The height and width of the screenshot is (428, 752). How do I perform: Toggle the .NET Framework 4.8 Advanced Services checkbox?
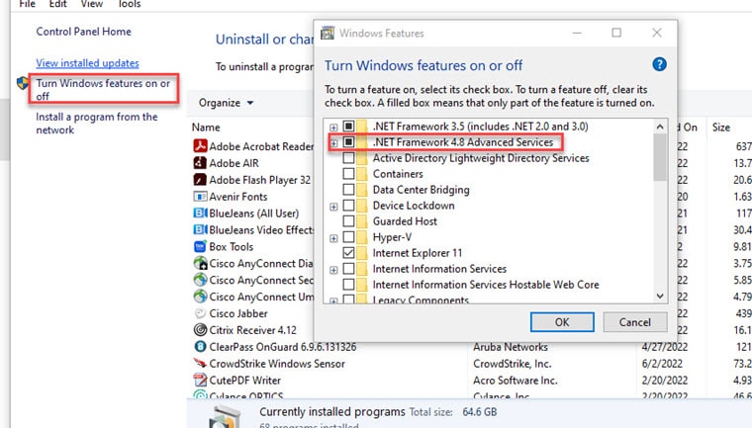348,142
